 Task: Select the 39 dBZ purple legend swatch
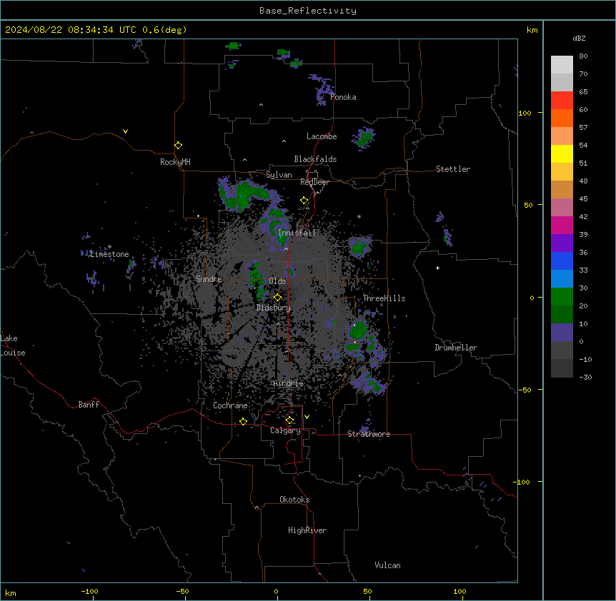click(x=562, y=243)
